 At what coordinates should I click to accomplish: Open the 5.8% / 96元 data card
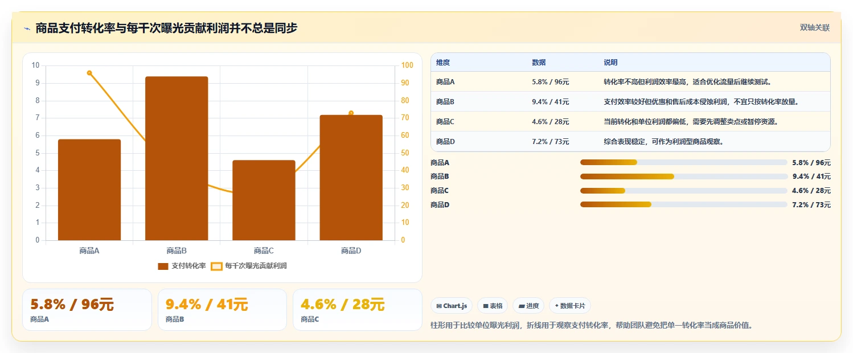point(87,310)
